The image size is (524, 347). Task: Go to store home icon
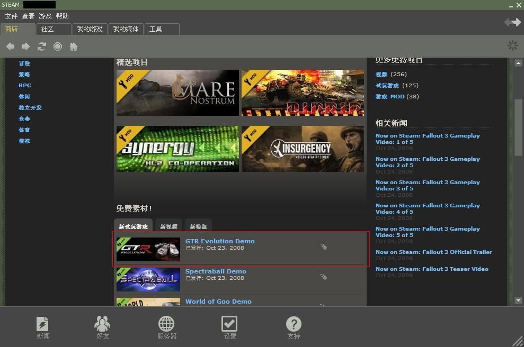point(74,47)
